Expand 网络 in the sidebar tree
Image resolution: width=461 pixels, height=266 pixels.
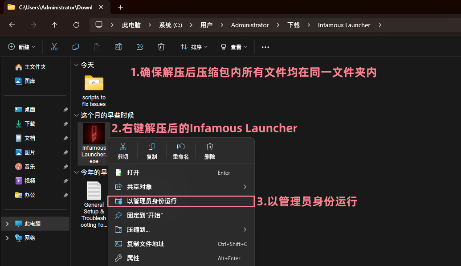point(8,238)
